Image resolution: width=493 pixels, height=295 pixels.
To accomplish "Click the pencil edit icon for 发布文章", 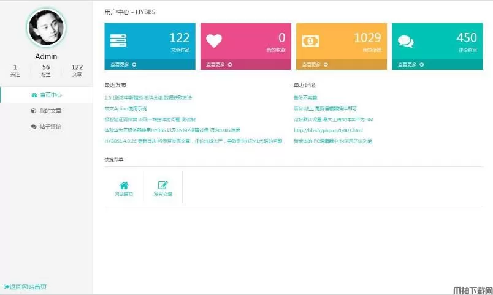I will [x=163, y=185].
